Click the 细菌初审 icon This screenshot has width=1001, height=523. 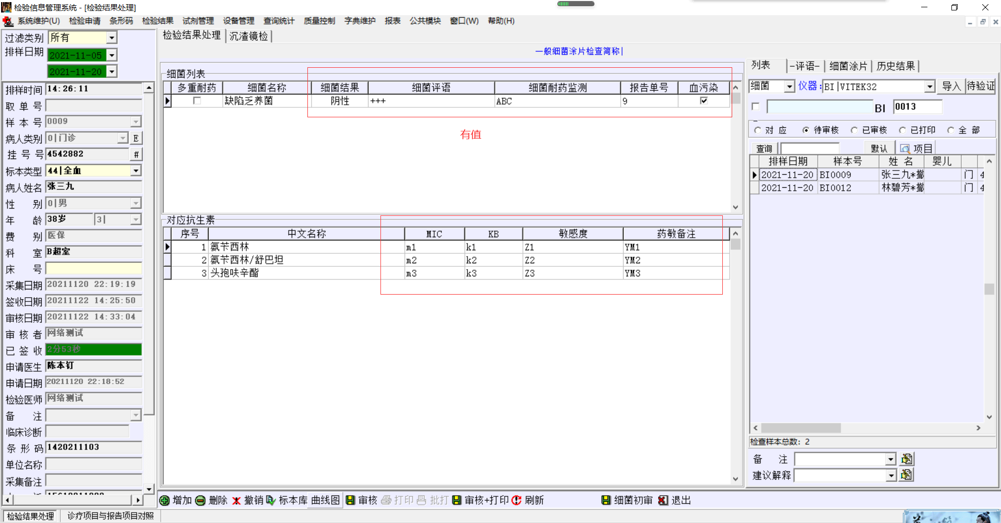(606, 500)
